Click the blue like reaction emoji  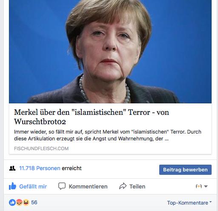click(x=12, y=202)
